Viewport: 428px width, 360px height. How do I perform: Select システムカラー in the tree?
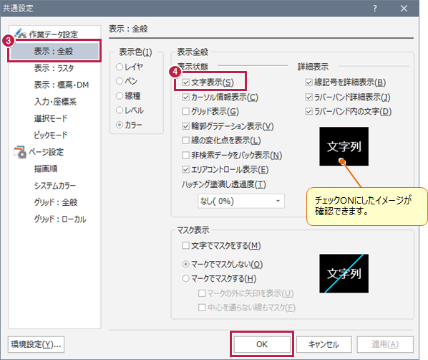tap(55, 186)
